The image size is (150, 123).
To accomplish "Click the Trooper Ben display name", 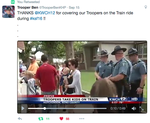I will 28,7.
